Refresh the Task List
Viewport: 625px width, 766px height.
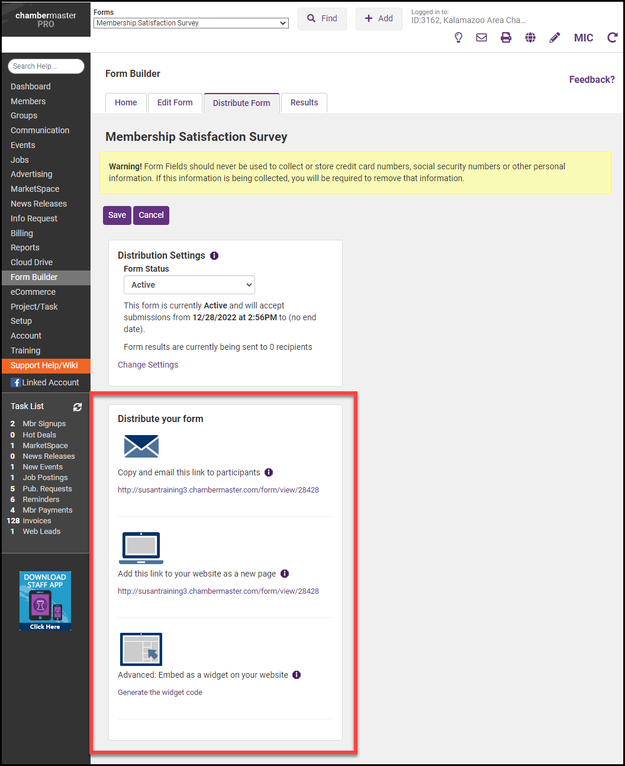(78, 407)
